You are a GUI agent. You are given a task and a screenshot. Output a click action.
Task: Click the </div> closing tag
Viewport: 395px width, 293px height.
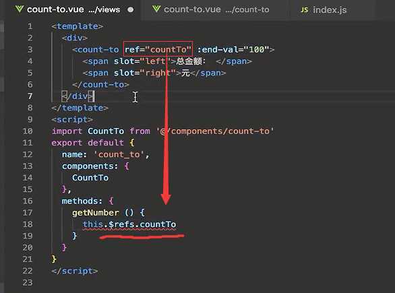point(78,96)
